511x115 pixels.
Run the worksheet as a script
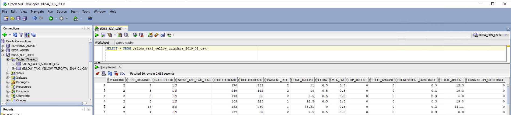coord(103,35)
